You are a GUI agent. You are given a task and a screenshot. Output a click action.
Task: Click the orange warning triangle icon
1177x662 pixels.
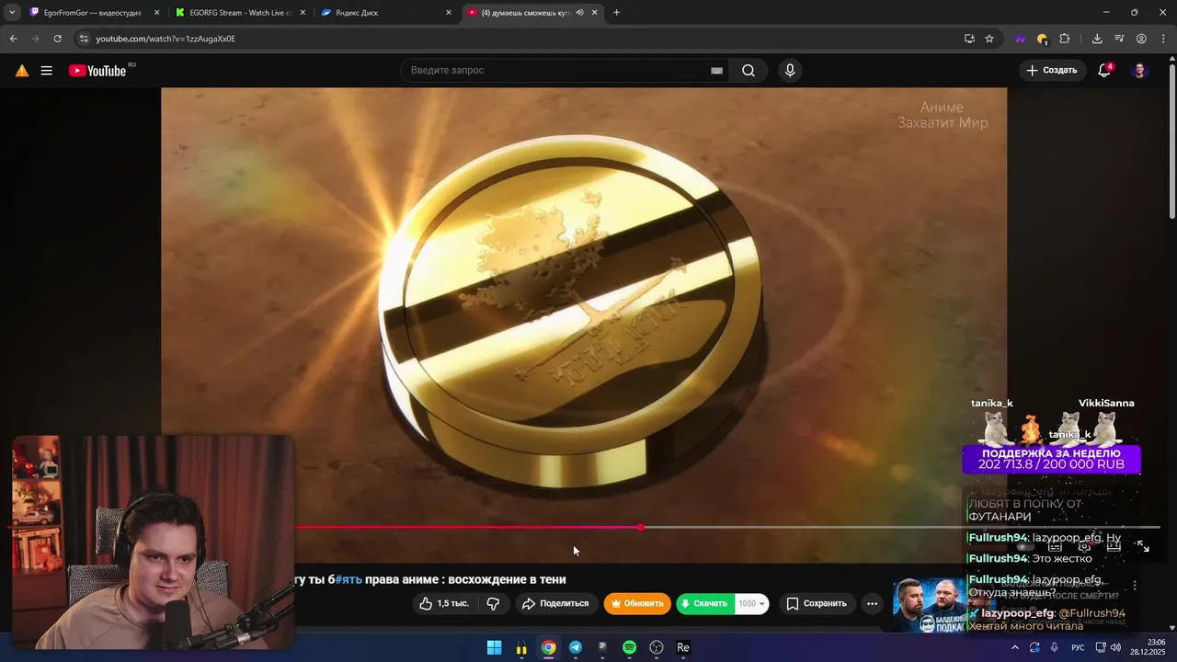pyautogui.click(x=22, y=71)
